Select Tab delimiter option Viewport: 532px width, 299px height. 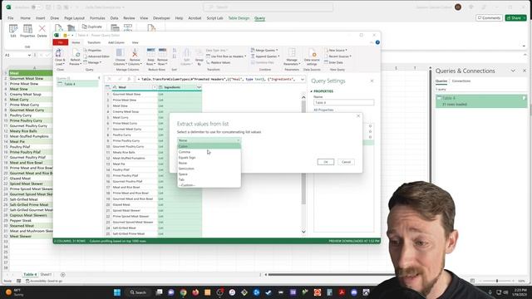pyautogui.click(x=209, y=179)
